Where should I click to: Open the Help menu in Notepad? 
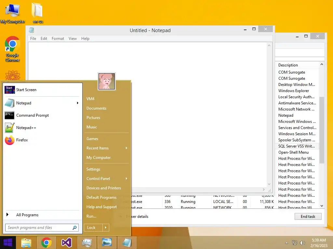(85, 39)
